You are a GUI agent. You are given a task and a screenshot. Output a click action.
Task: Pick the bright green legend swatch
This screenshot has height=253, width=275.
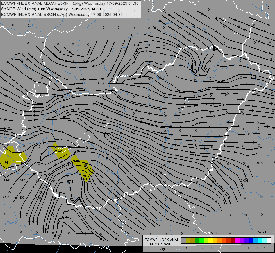201,240
